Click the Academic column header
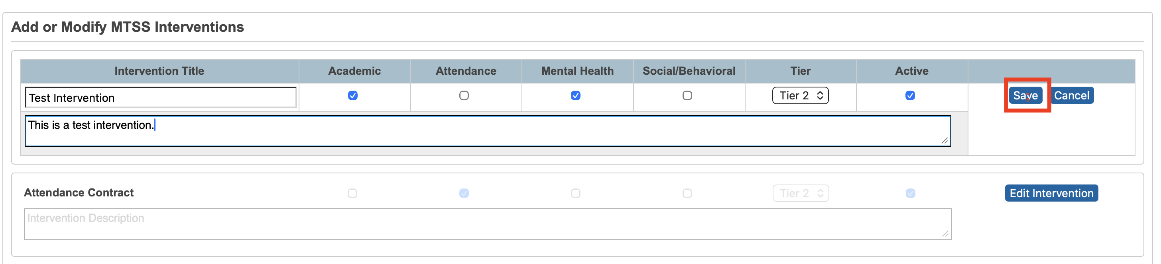This screenshot has width=1161, height=264. click(x=354, y=71)
